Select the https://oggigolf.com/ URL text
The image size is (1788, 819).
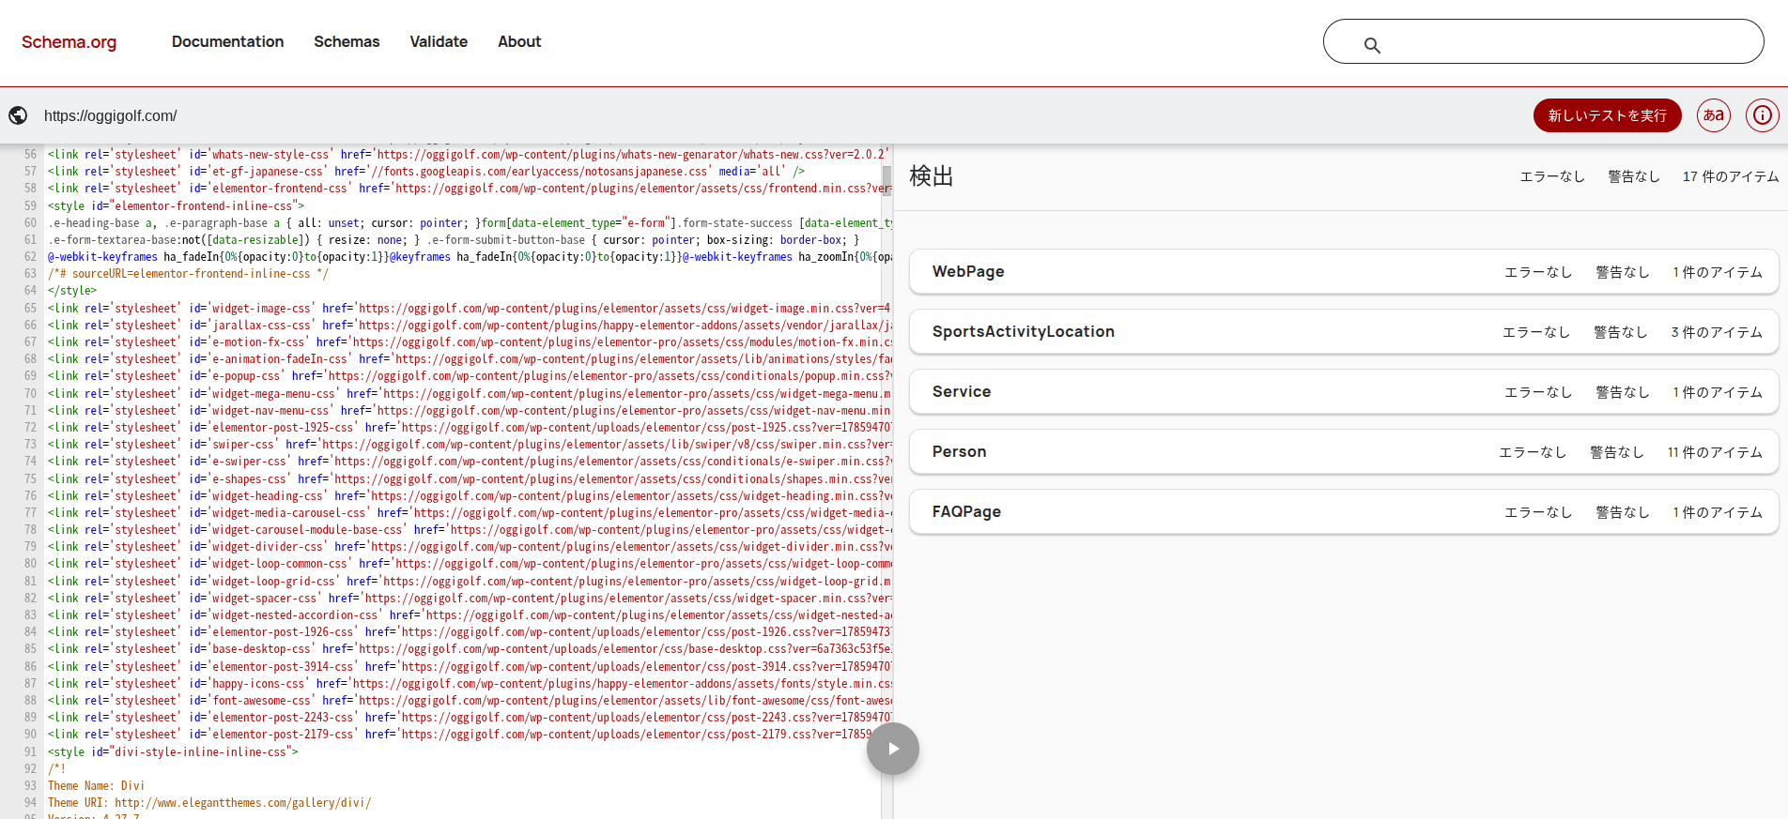point(111,115)
